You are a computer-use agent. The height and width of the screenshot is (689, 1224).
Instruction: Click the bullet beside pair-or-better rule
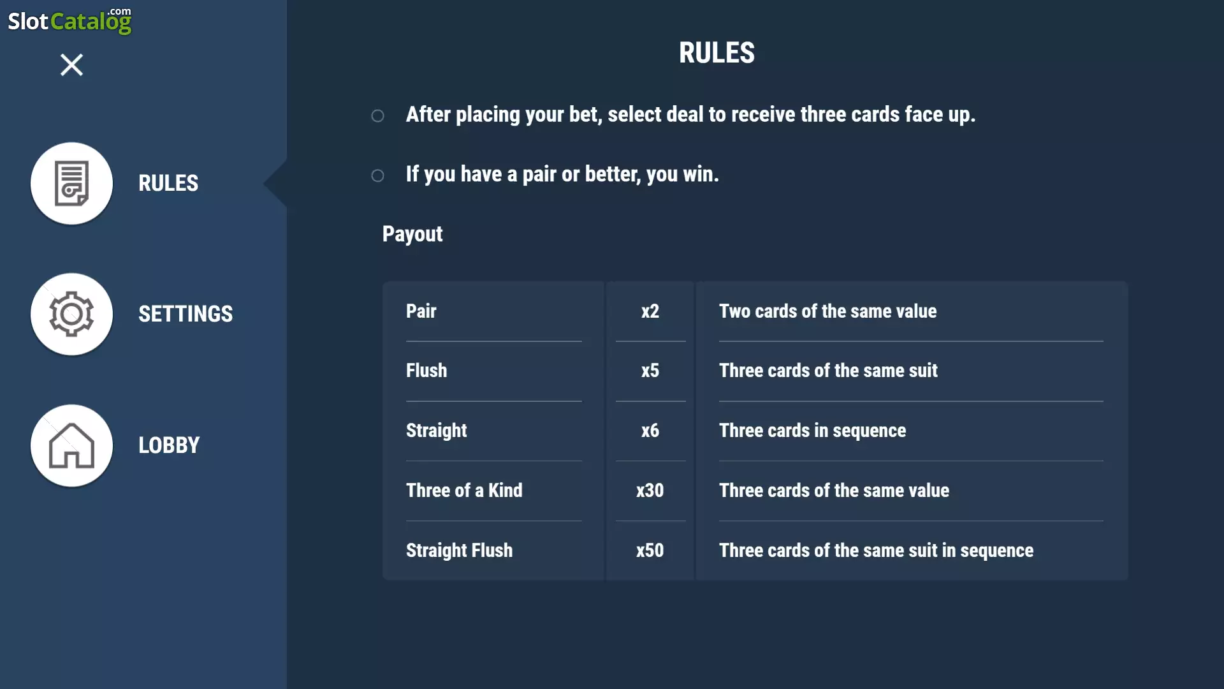point(377,175)
